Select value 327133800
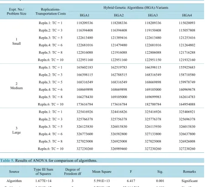 [x=153, y=134]
